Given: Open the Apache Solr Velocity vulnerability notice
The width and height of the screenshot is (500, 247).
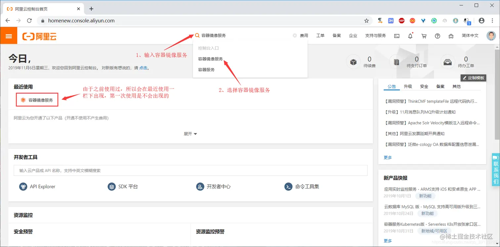Looking at the screenshot, I should pyautogui.click(x=432, y=123).
